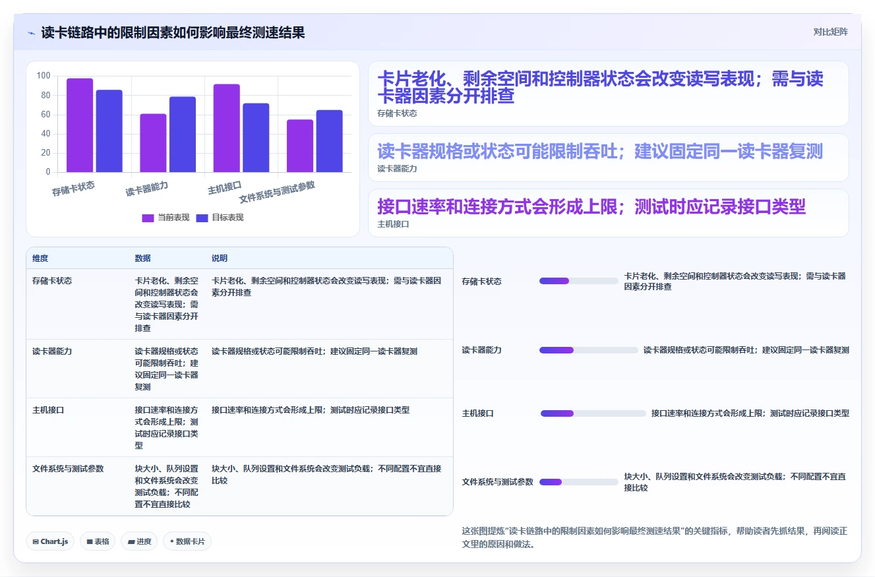Click the chart axis label 主机接口
Image resolution: width=875 pixels, height=577 pixels.
tap(224, 187)
